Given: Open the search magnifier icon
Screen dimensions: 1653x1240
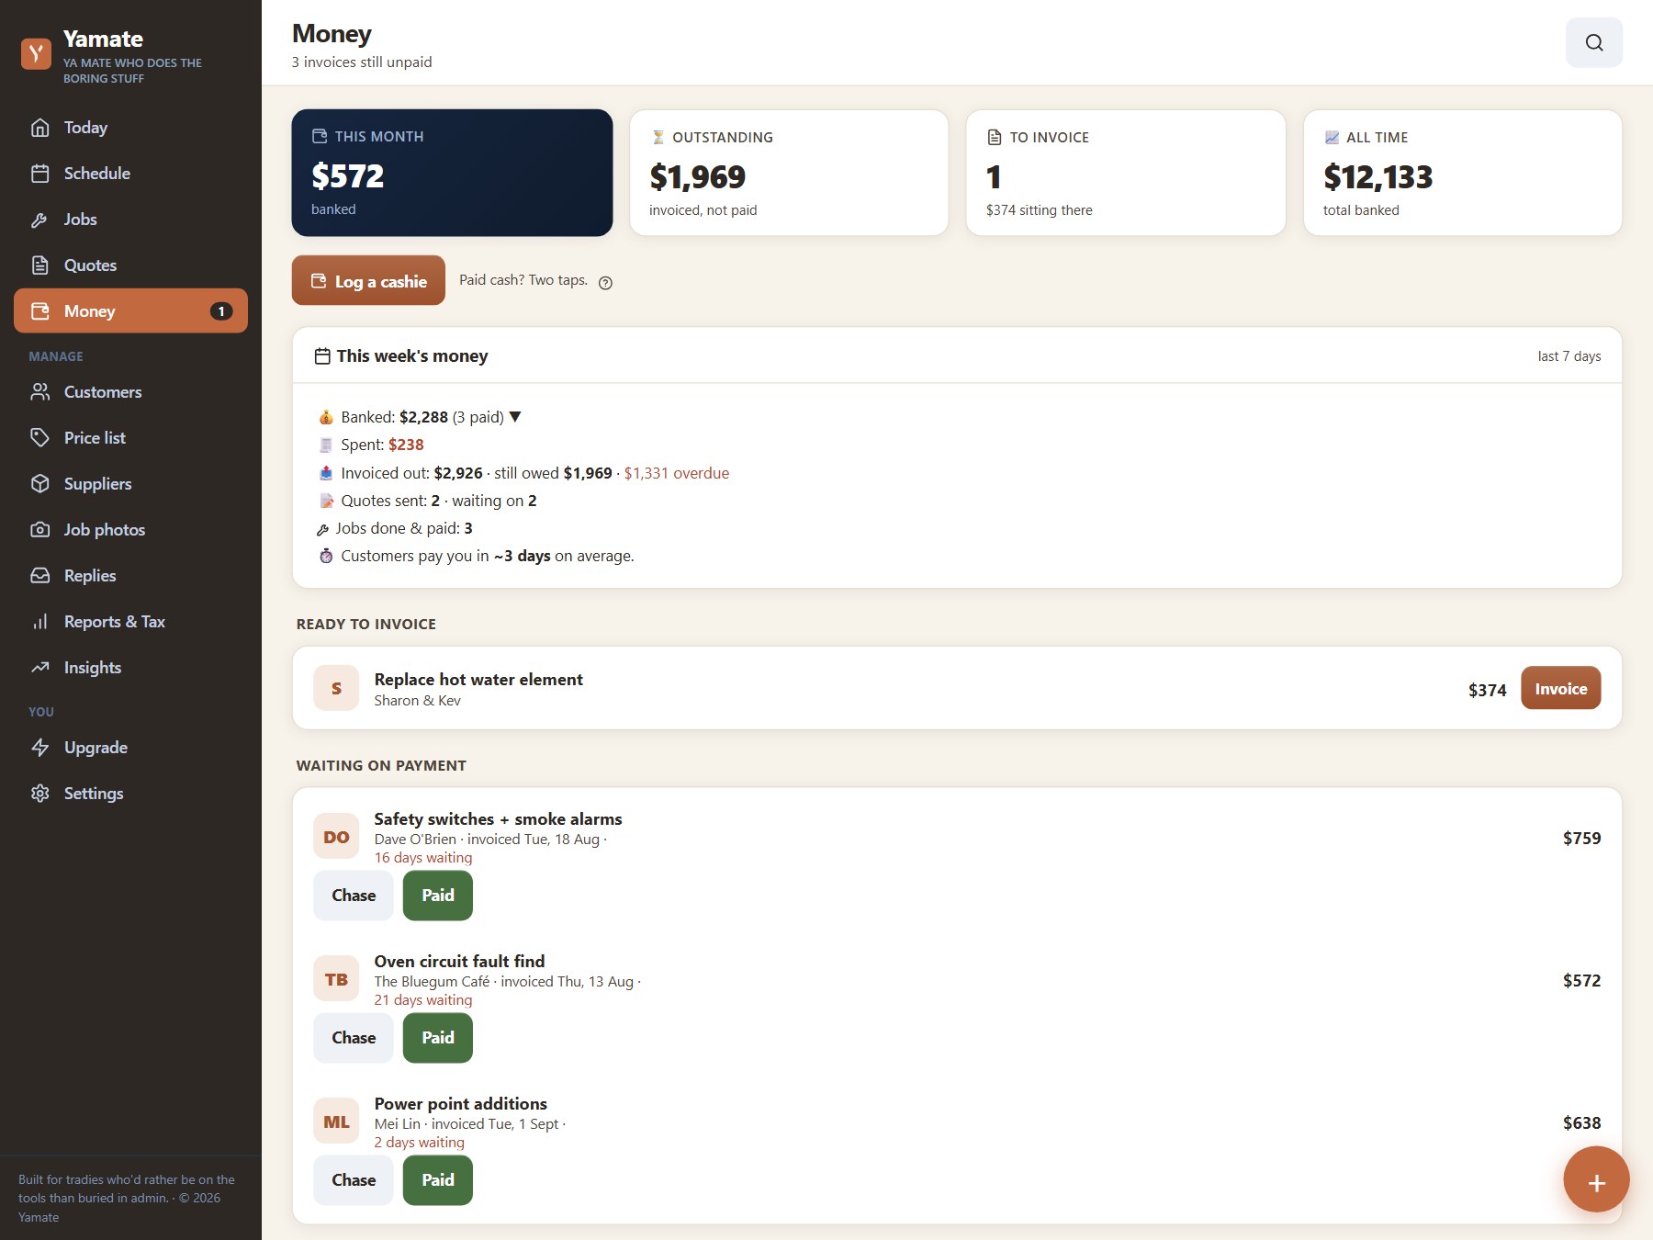Looking at the screenshot, I should 1593,42.
